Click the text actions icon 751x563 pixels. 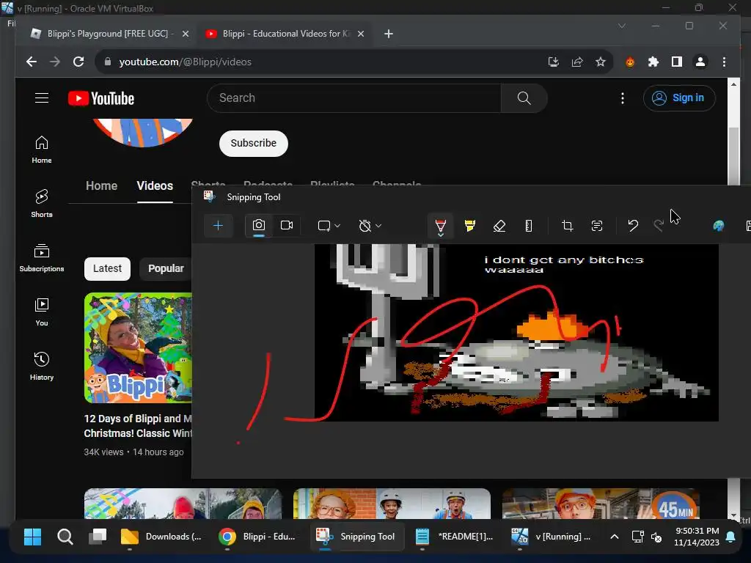(597, 226)
